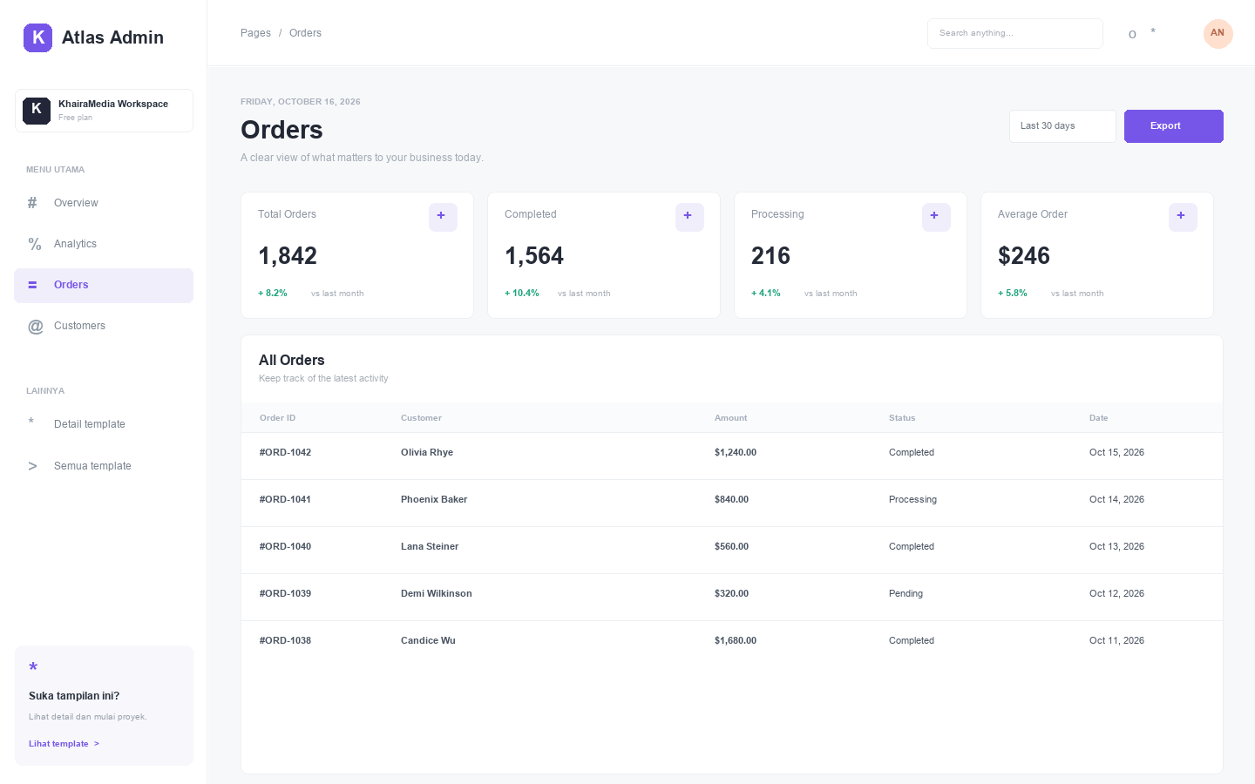Click the asterisk icon in the top bar
Viewport: 1255px width, 784px height.
pyautogui.click(x=1153, y=33)
